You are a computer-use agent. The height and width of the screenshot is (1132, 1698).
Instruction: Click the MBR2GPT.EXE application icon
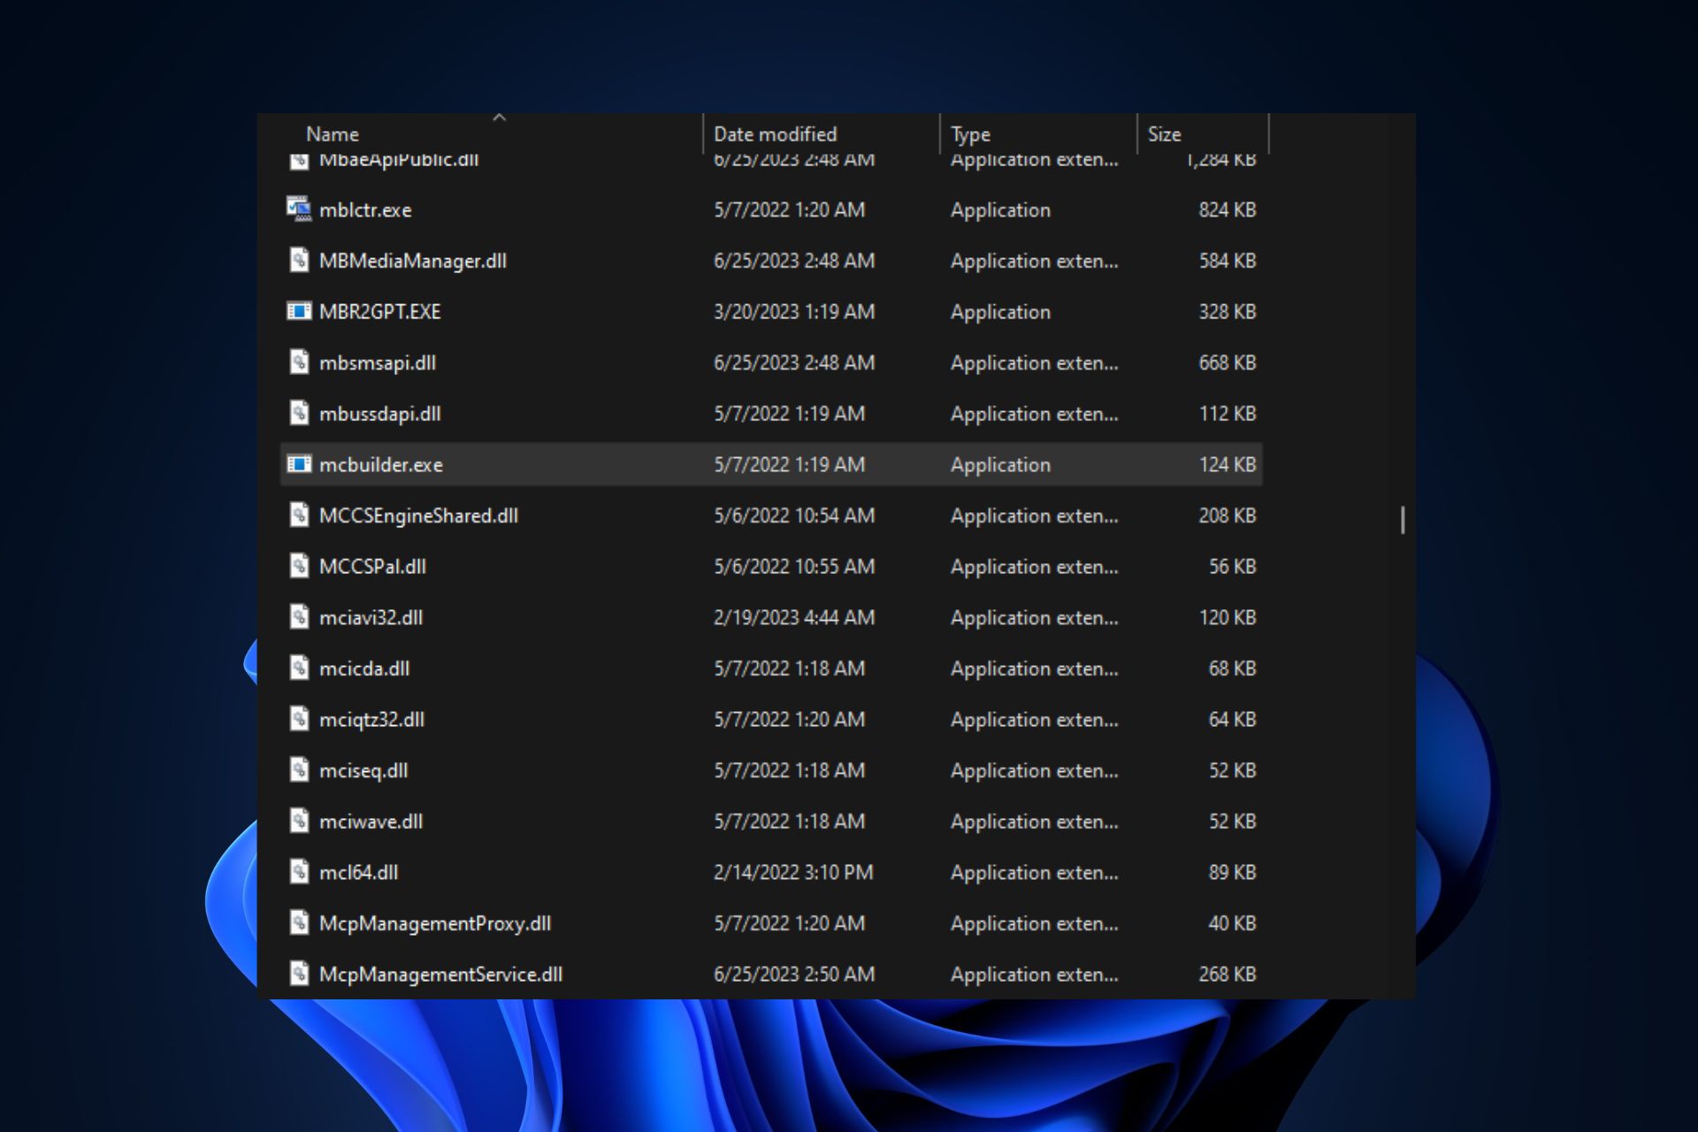(299, 311)
